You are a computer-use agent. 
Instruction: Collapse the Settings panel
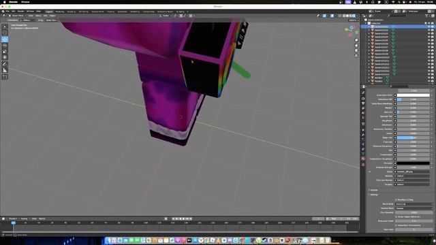click(x=374, y=195)
